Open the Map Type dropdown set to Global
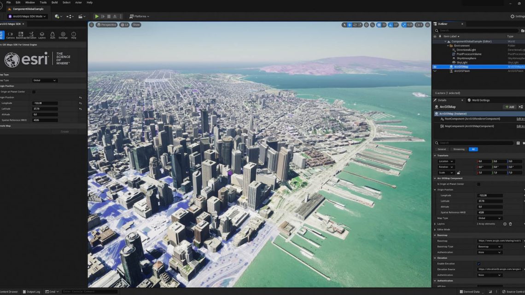The height and width of the screenshot is (295, 525). 45,80
